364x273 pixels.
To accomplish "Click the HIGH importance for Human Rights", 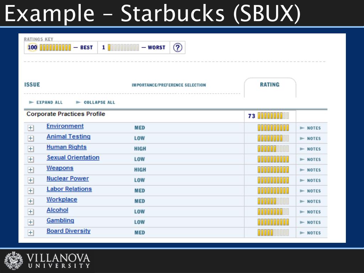I will tap(140, 149).
